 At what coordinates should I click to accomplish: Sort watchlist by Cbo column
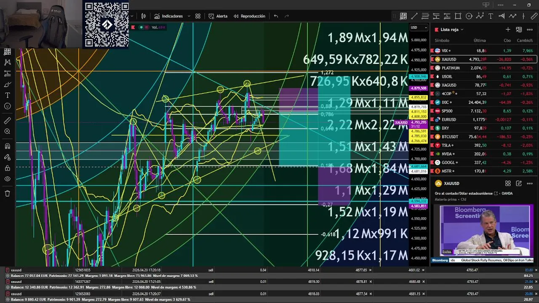[507, 40]
